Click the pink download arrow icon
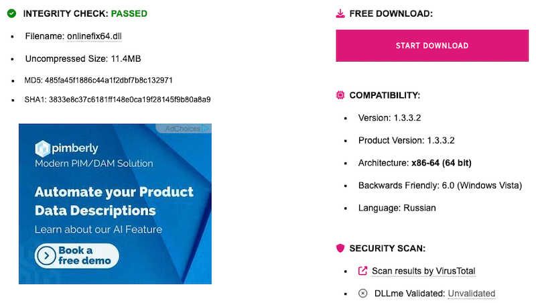This screenshot has height=303, width=536. click(340, 13)
